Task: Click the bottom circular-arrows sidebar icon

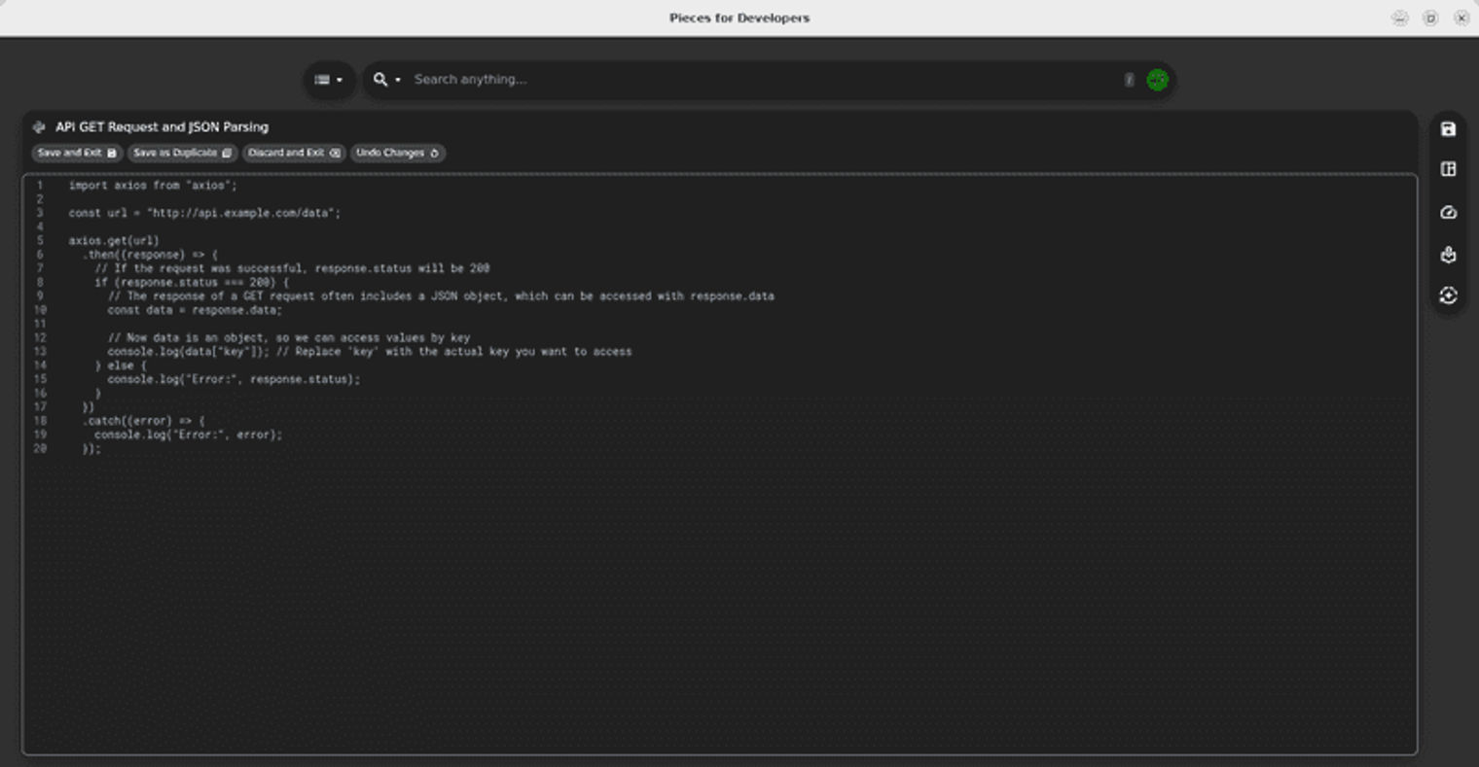Action: point(1448,296)
